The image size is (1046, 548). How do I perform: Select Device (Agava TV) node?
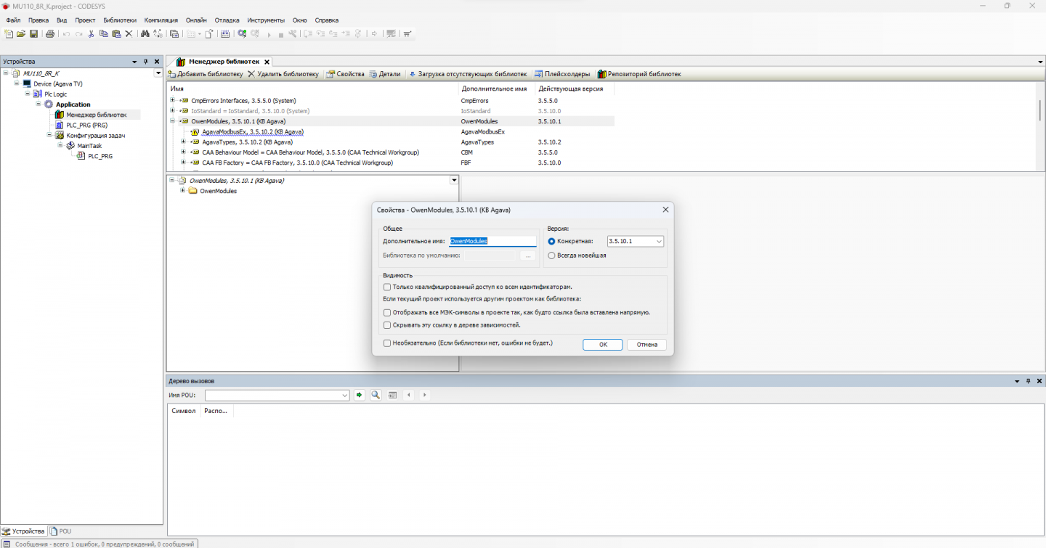[57, 84]
